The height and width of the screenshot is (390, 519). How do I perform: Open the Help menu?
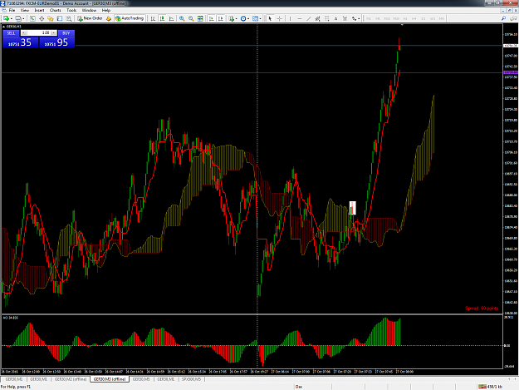pos(106,10)
